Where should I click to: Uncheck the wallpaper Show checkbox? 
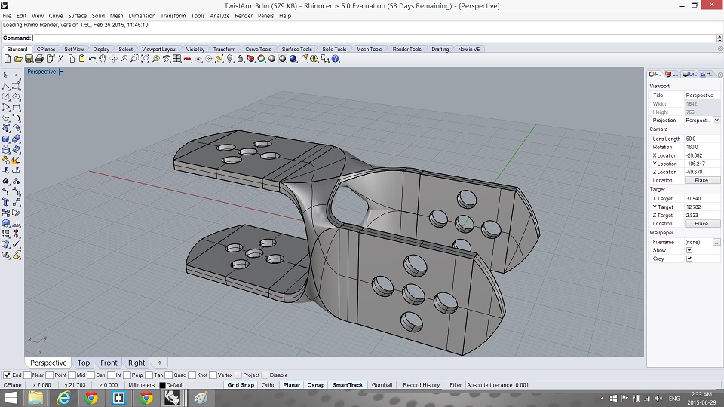coord(689,250)
